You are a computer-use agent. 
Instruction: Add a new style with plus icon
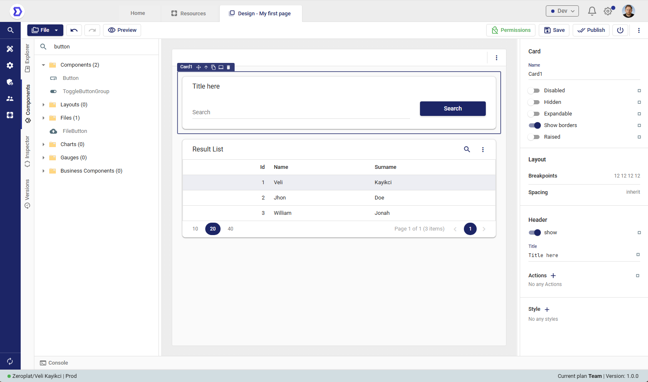(547, 310)
